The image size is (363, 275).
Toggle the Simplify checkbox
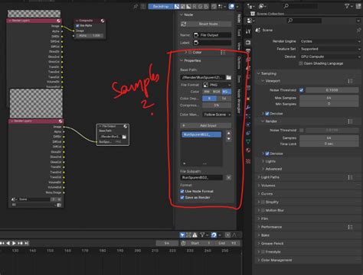[263, 202]
